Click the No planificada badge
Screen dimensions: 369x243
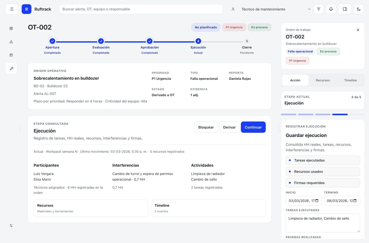pos(206,27)
